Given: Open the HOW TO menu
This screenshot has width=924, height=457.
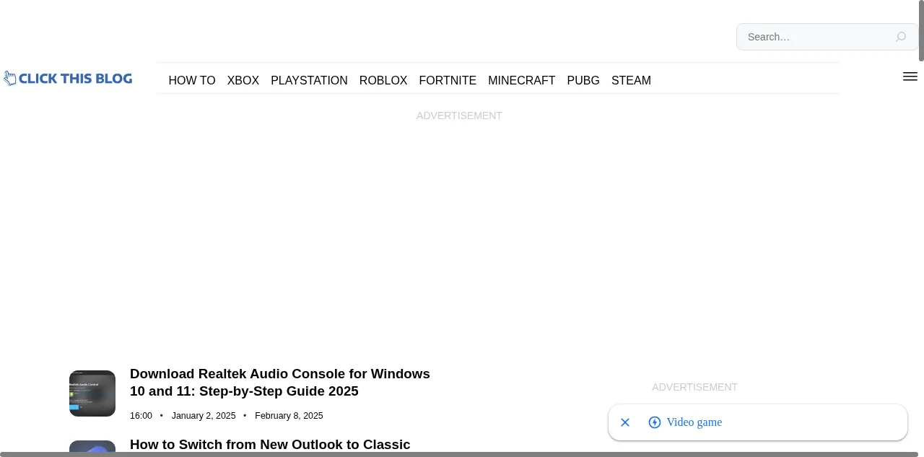Looking at the screenshot, I should coord(192,81).
